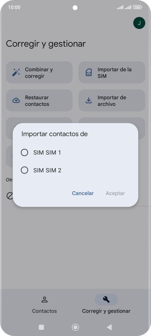Tap Cancelar in the import dialog
The image size is (151, 336).
click(x=83, y=193)
